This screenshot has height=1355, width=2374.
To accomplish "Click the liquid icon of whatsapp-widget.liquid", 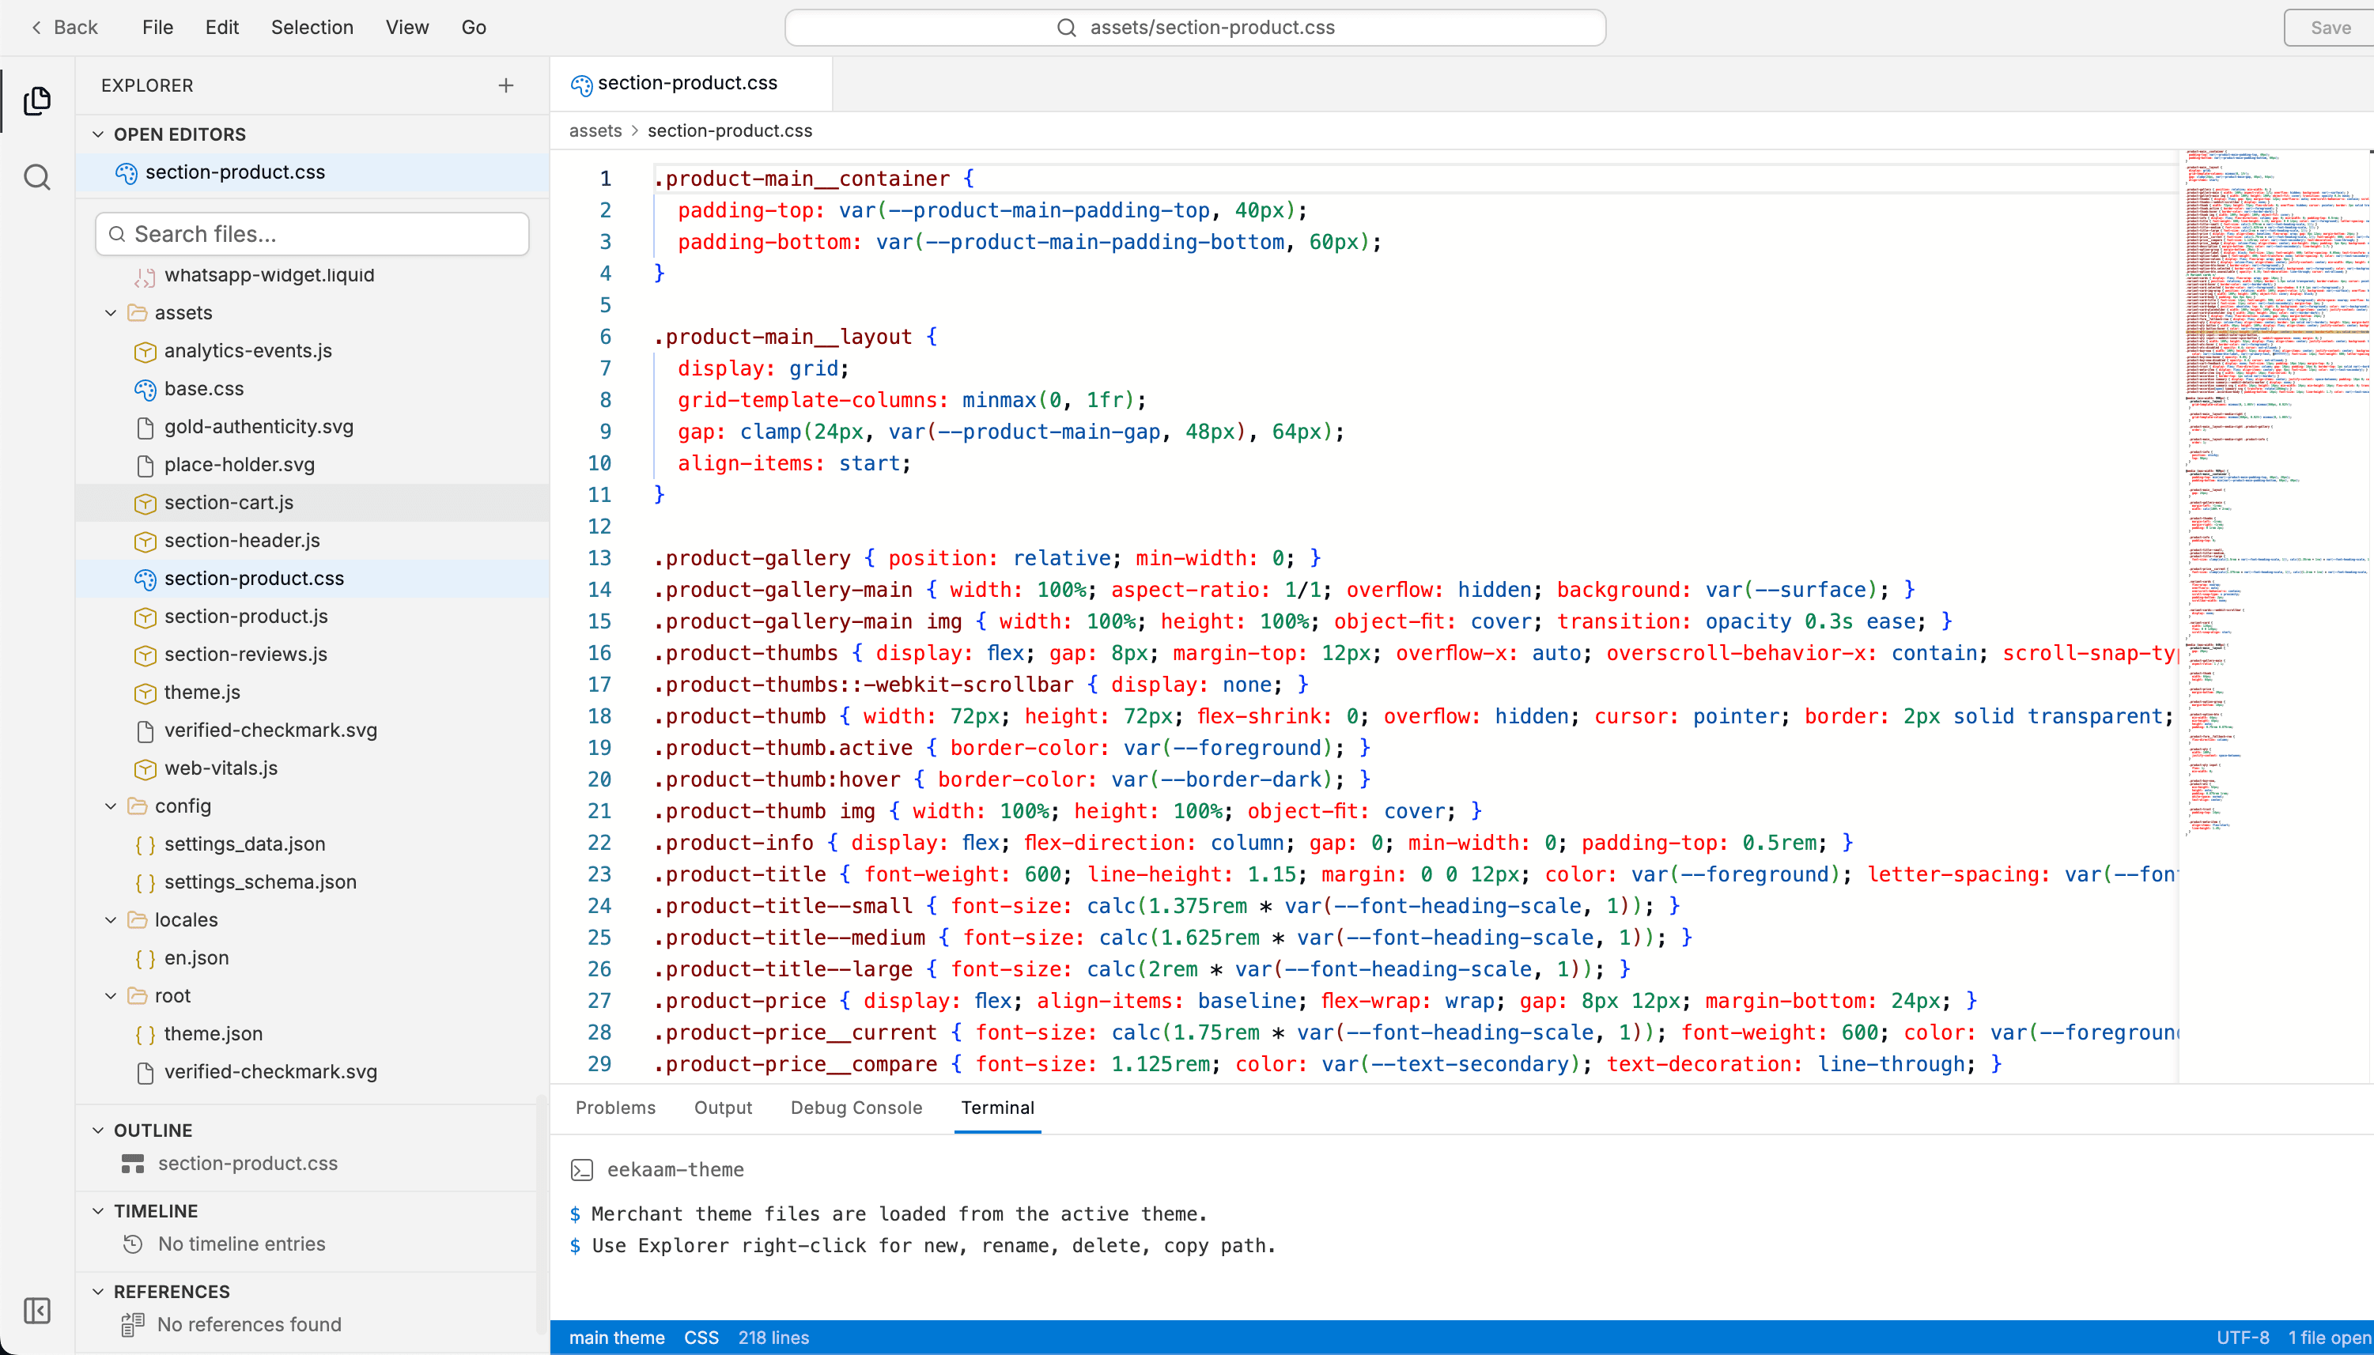I will pyautogui.click(x=144, y=277).
